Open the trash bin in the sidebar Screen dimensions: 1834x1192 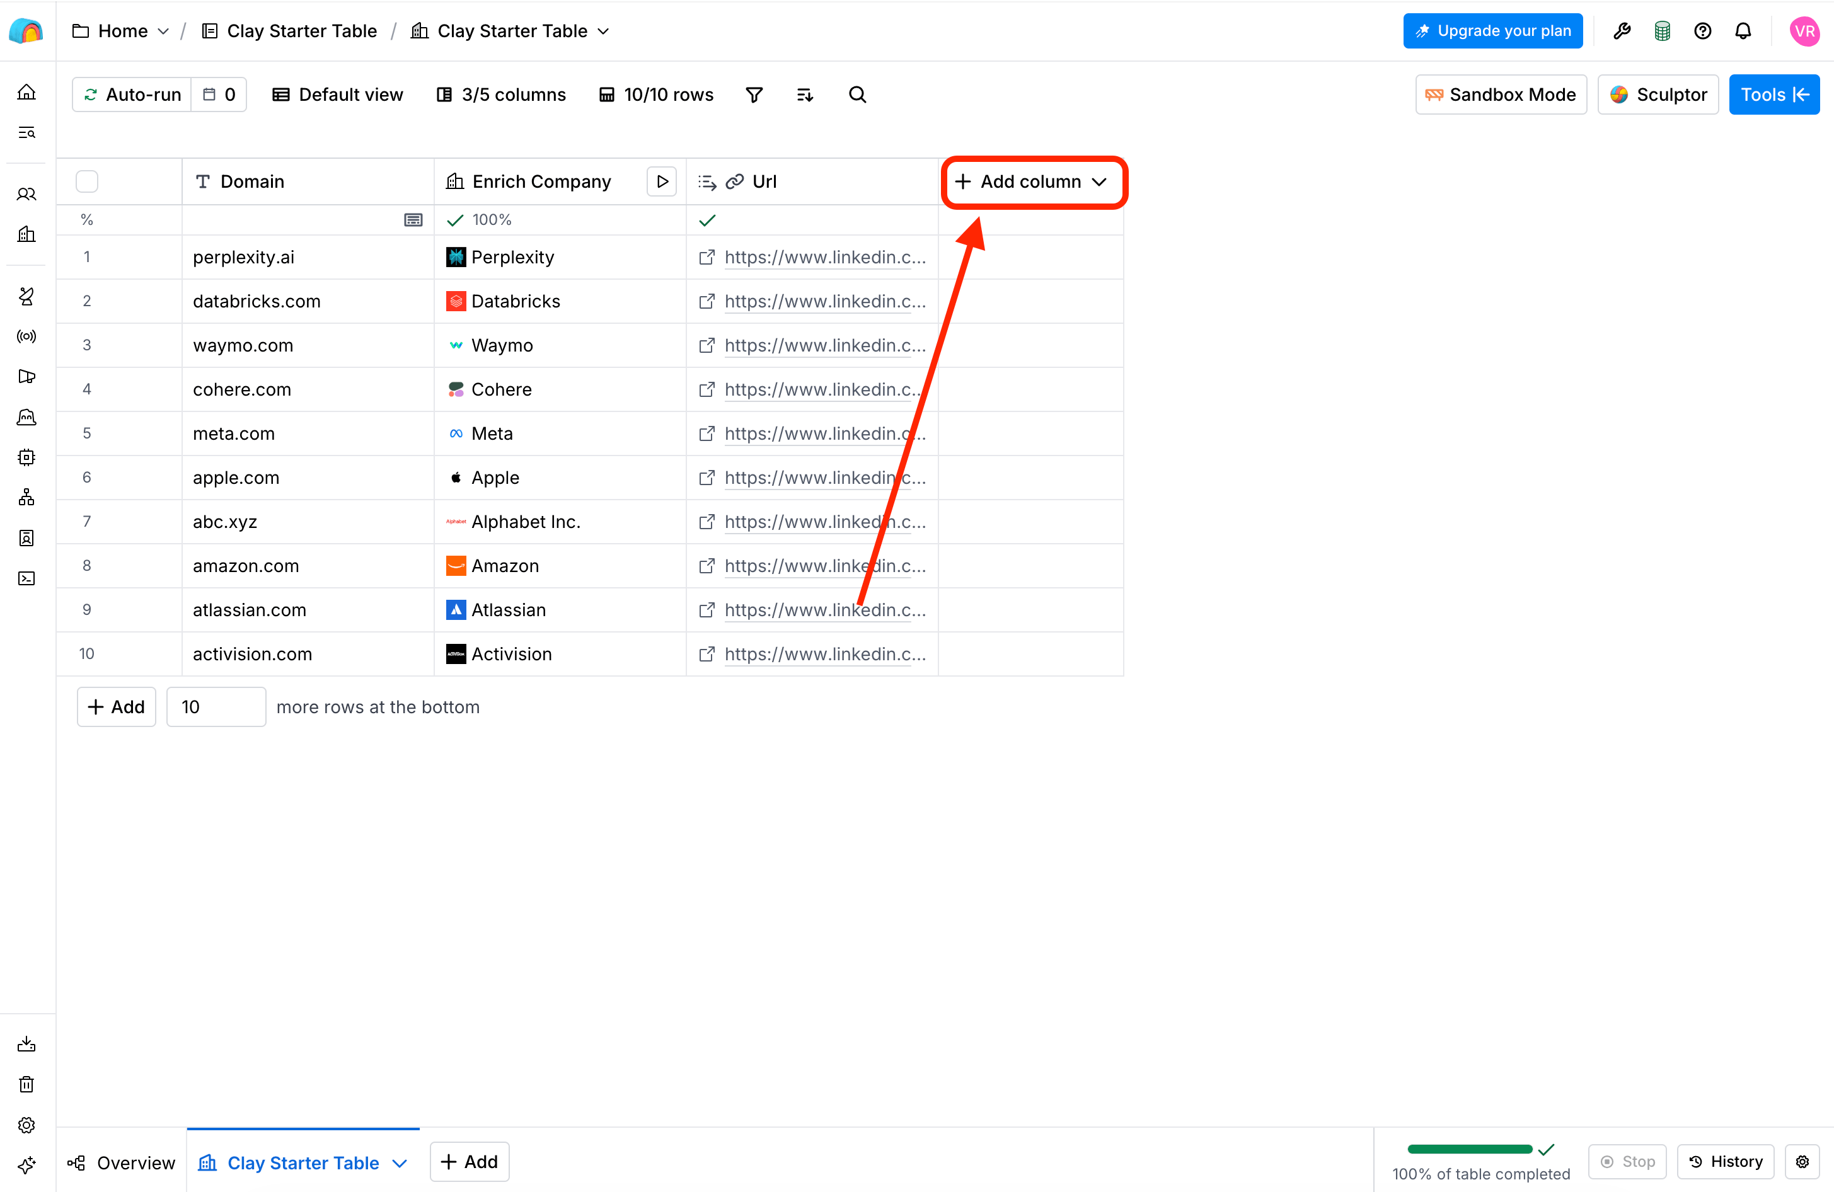(26, 1084)
